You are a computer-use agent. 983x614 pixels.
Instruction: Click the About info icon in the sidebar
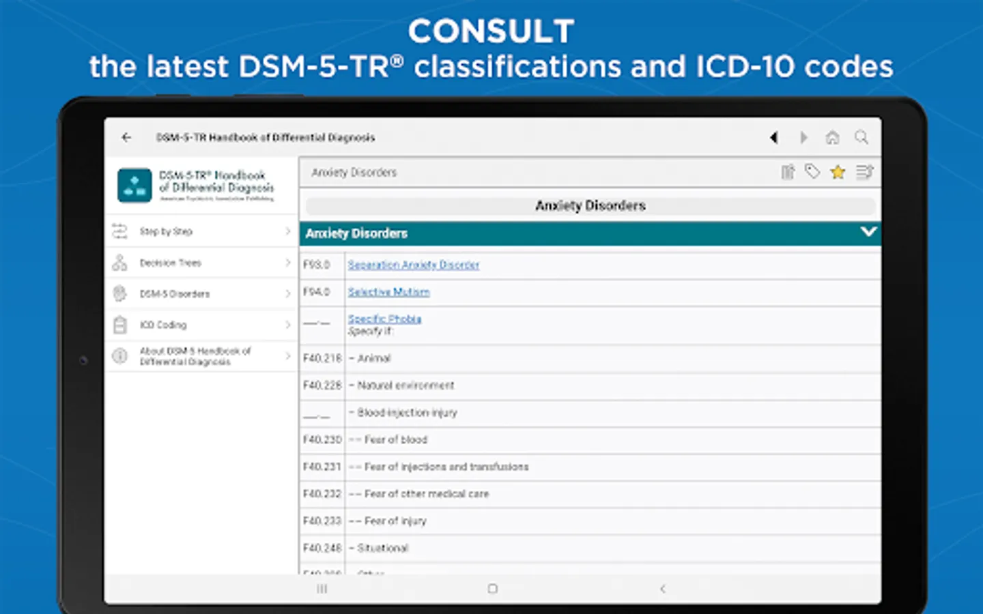119,356
